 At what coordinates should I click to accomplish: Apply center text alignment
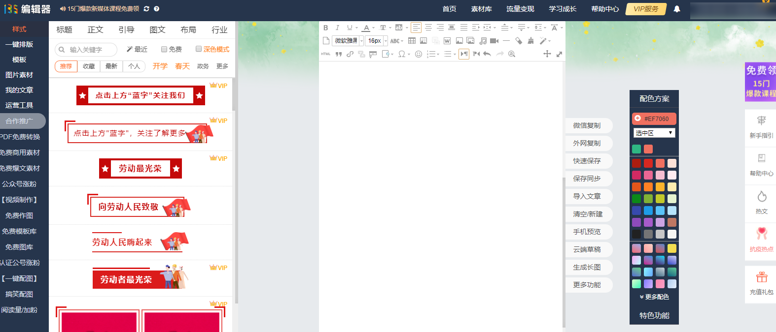pyautogui.click(x=428, y=28)
